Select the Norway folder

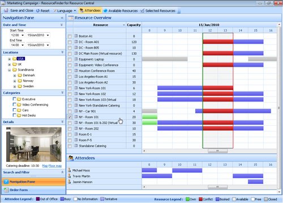pos(25,81)
